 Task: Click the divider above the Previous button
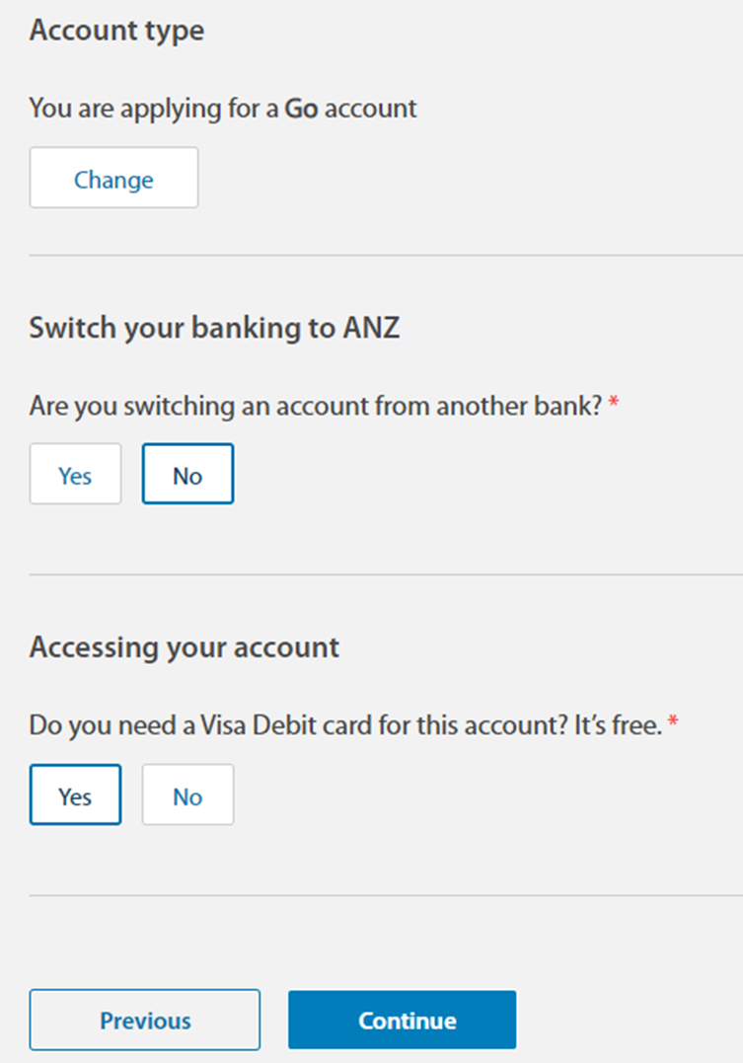[x=385, y=896]
